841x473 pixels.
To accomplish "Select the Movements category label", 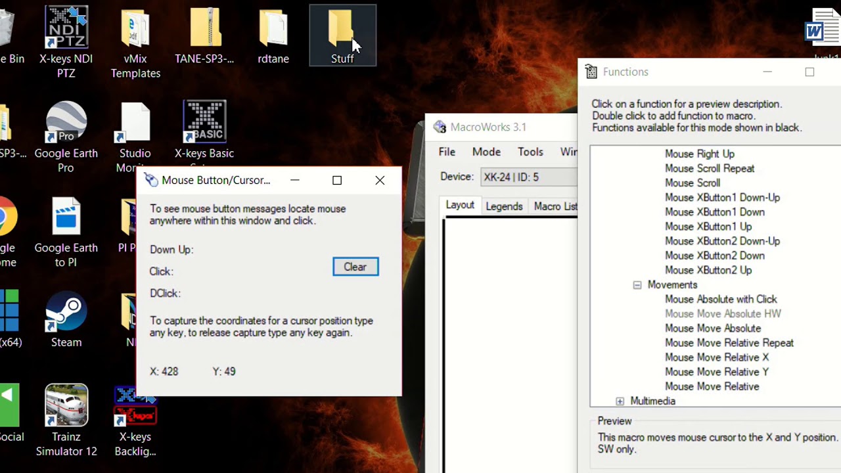I will tap(672, 284).
